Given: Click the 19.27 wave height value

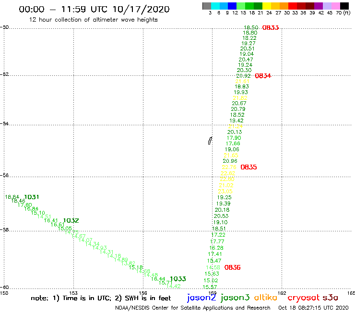Looking at the screenshot, I should (x=248, y=43).
